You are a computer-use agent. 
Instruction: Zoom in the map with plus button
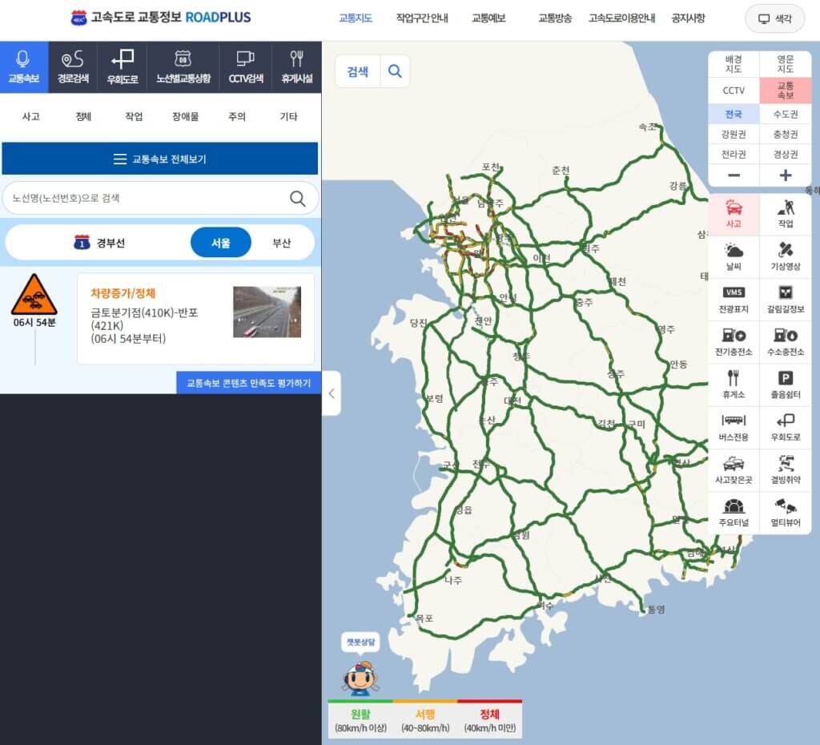(785, 175)
